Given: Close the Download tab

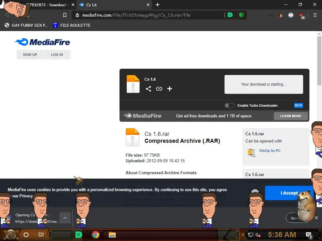Looking at the screenshot, I should (x=73, y=5).
